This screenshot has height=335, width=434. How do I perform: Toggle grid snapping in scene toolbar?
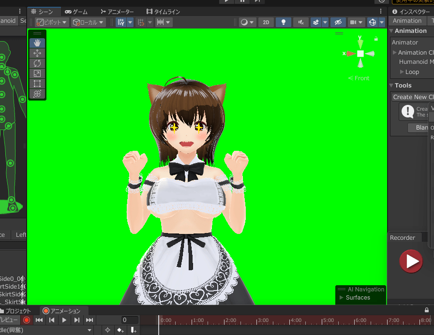[121, 22]
